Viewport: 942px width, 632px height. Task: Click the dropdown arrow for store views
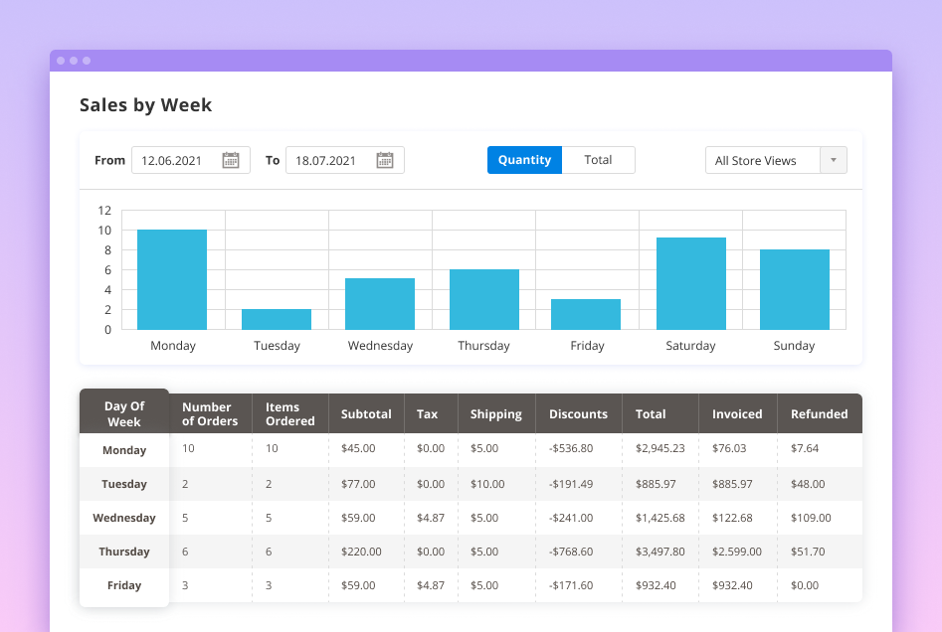click(833, 161)
